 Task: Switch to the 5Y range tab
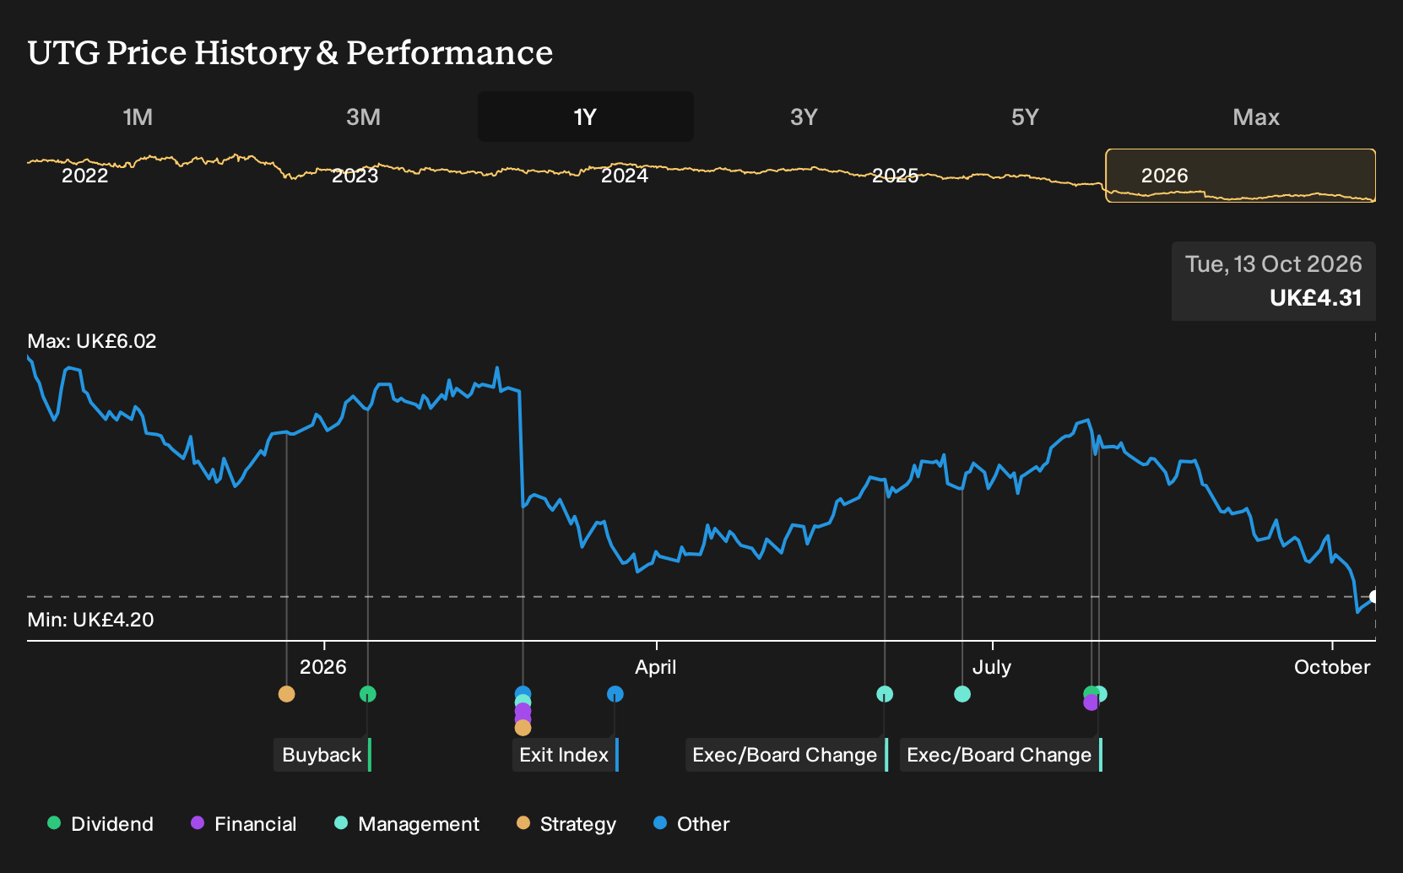click(1025, 117)
